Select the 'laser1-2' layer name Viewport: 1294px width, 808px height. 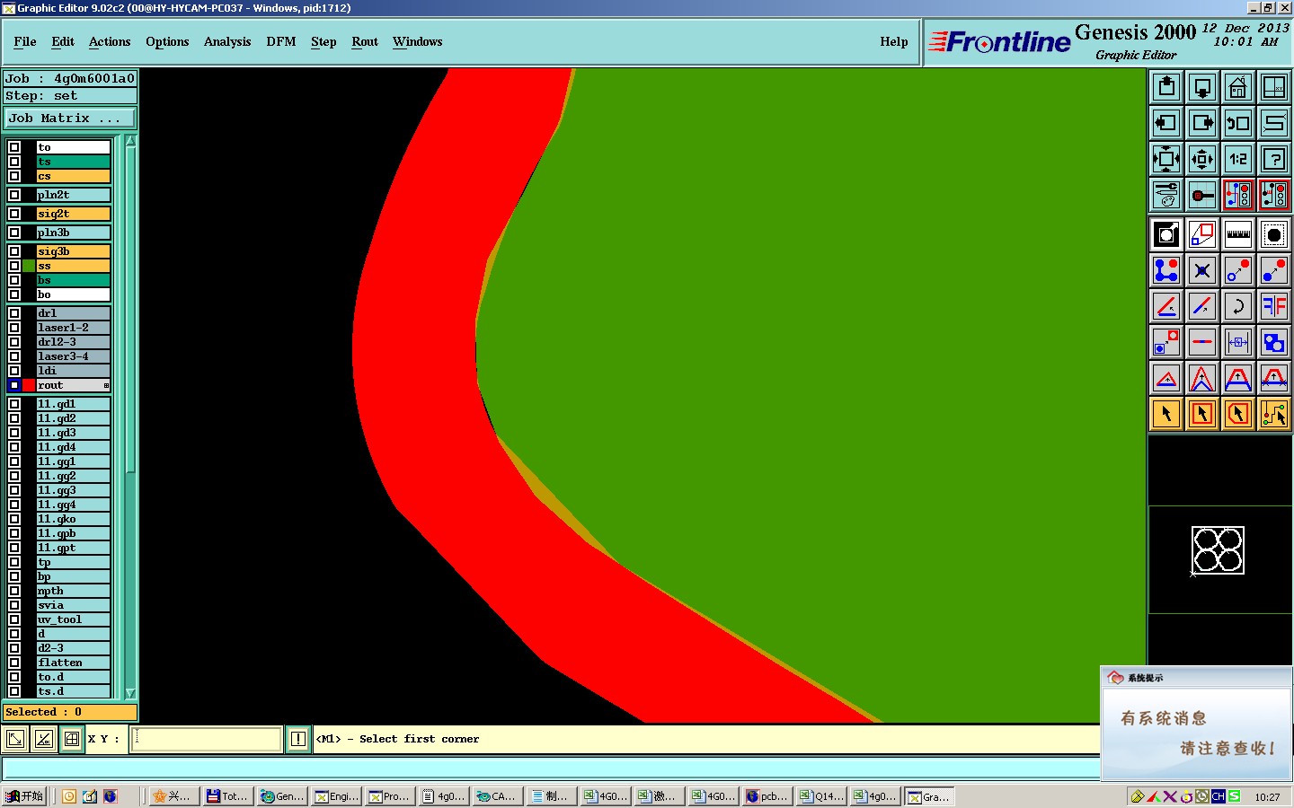click(73, 328)
